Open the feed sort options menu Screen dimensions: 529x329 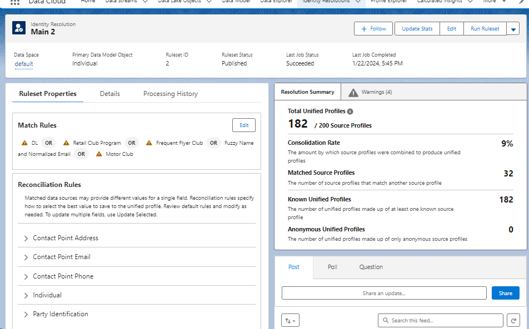coord(290,321)
